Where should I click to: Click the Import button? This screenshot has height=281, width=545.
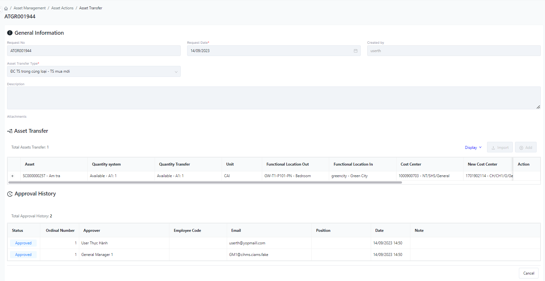[500, 148]
